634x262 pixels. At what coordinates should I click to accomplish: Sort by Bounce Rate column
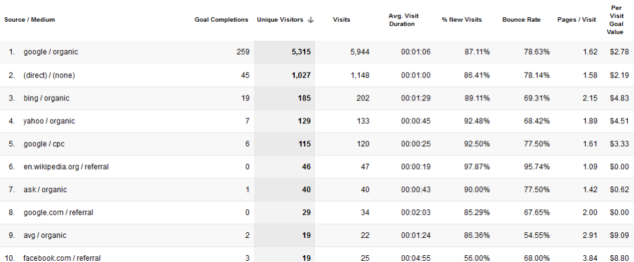coord(521,20)
